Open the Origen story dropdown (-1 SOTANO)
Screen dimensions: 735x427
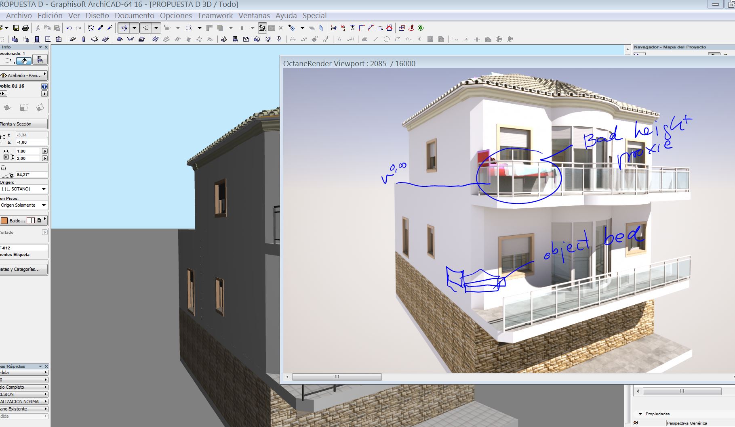(24, 189)
